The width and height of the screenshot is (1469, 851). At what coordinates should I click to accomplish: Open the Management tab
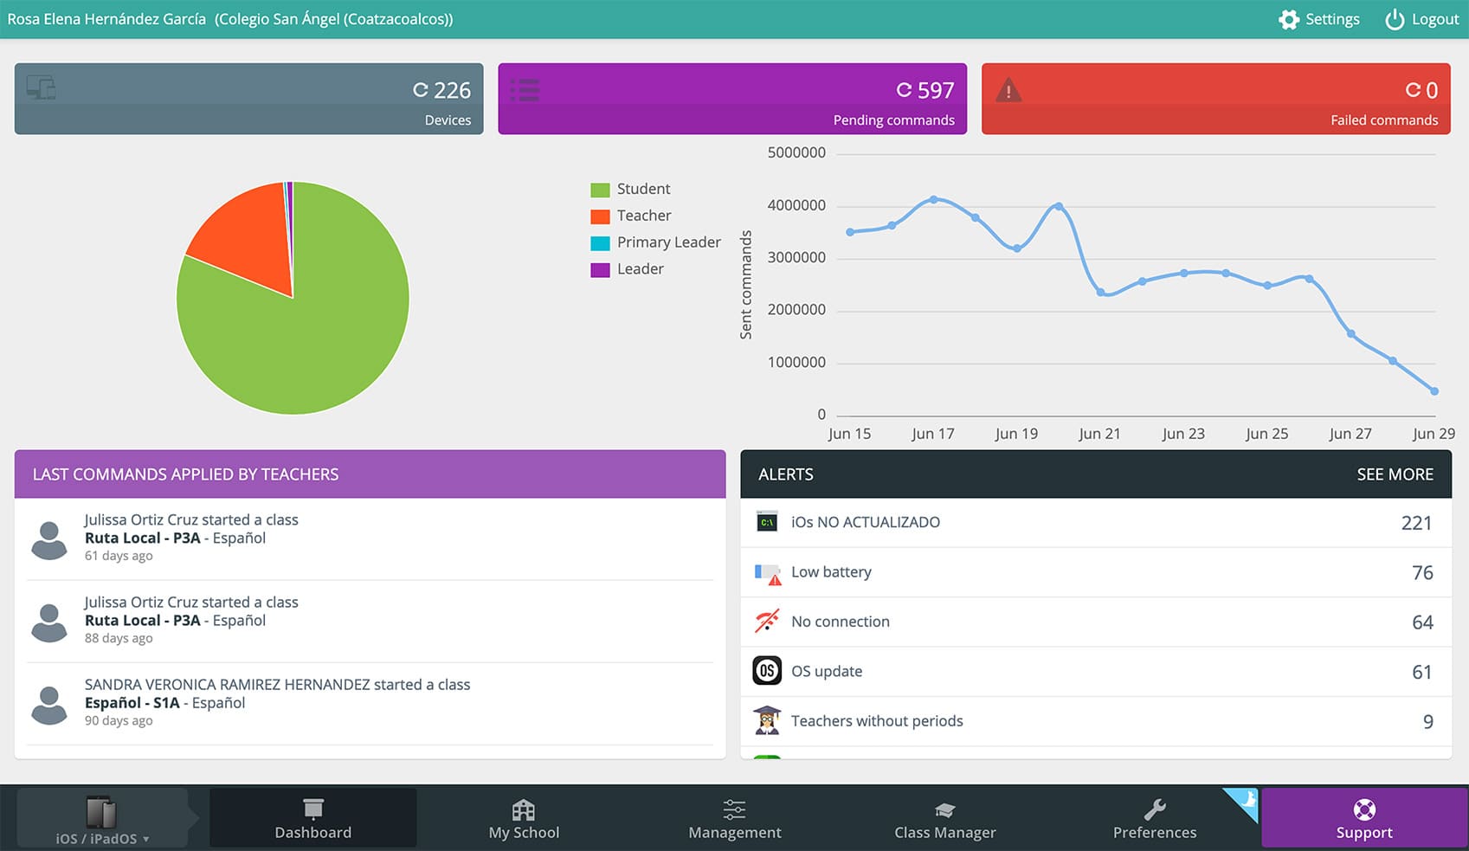point(735,818)
